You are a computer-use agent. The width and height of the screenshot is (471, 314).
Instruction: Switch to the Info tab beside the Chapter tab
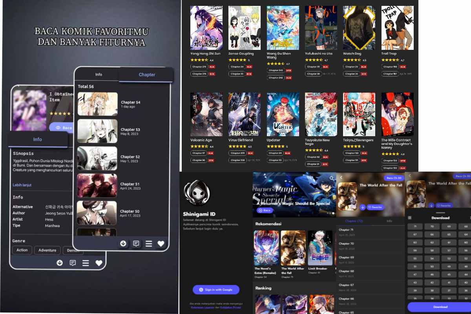(99, 74)
